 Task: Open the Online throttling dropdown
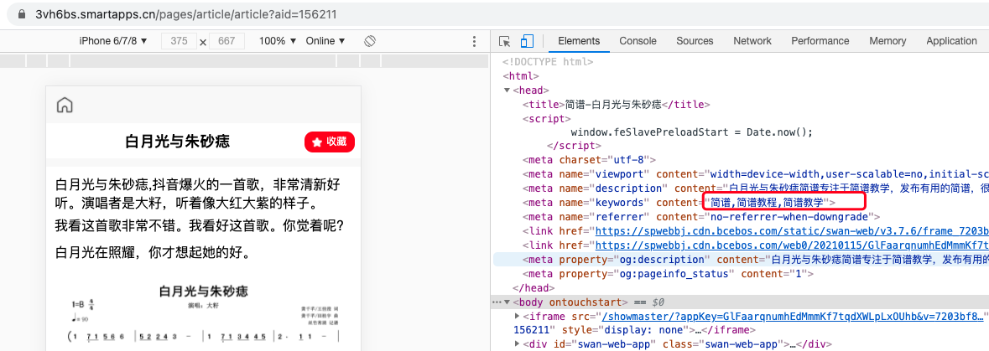tap(325, 41)
